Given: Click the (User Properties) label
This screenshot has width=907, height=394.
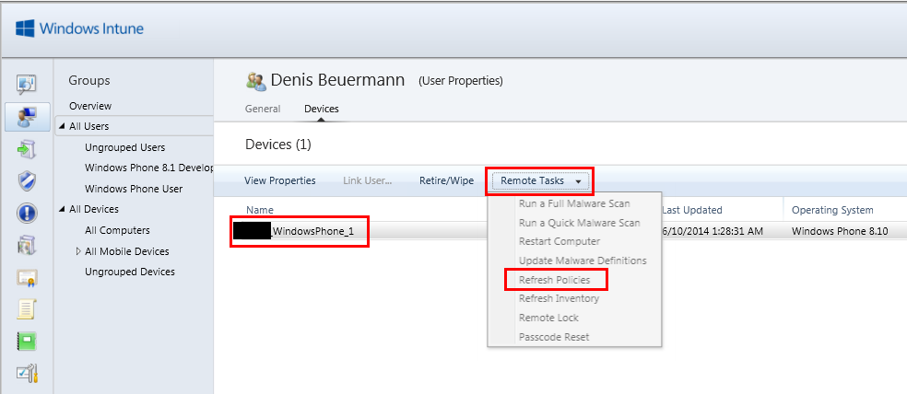Looking at the screenshot, I should click(x=461, y=81).
